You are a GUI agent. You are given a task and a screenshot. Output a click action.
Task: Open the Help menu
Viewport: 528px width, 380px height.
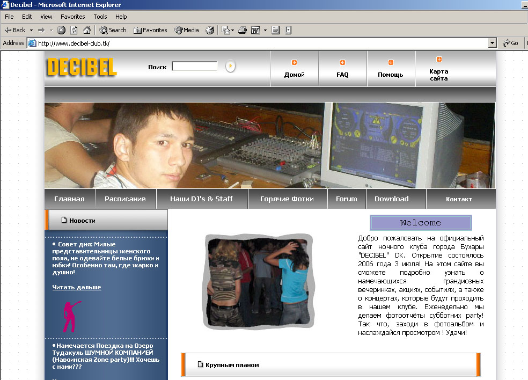tap(121, 17)
